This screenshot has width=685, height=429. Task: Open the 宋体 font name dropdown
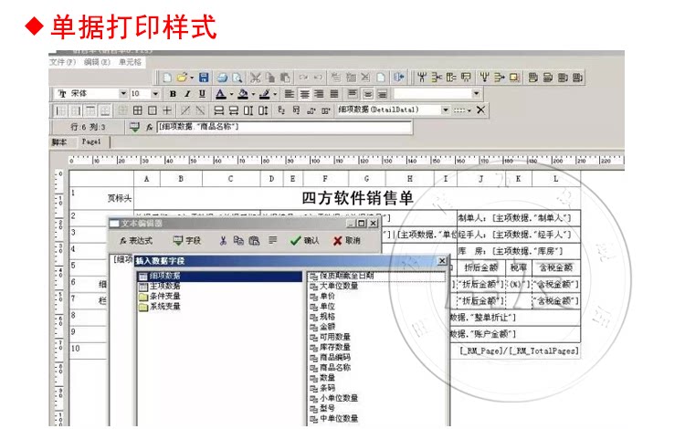(123, 93)
